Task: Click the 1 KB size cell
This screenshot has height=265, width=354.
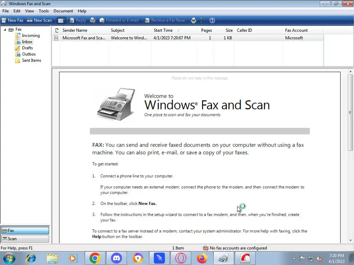Action: coord(227,38)
